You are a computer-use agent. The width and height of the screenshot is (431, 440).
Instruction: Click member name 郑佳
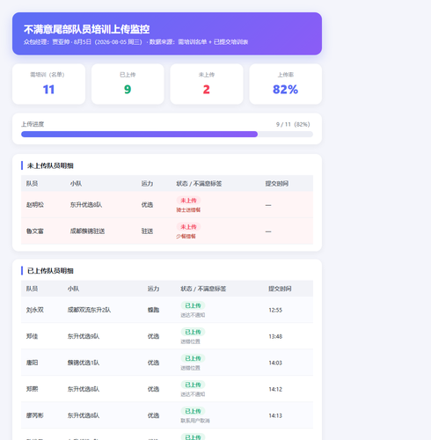(x=32, y=336)
